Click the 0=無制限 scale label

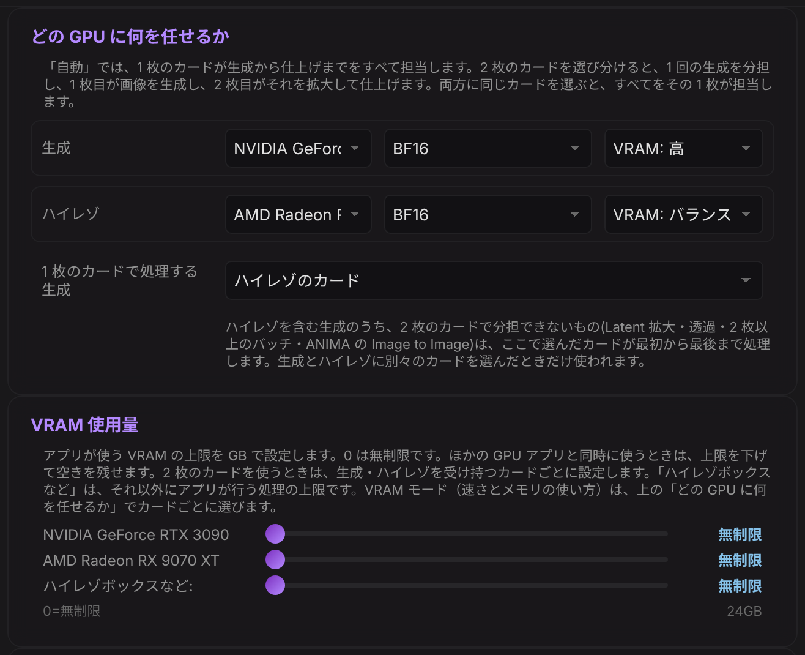click(72, 611)
